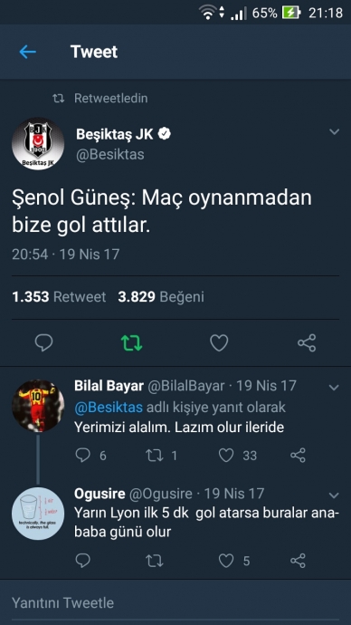The width and height of the screenshot is (351, 625).
Task: Open dropdown arrow on Bilal Bayar reply
Action: (x=335, y=388)
